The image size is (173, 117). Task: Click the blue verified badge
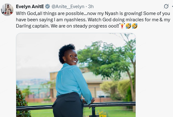(x=48, y=7)
